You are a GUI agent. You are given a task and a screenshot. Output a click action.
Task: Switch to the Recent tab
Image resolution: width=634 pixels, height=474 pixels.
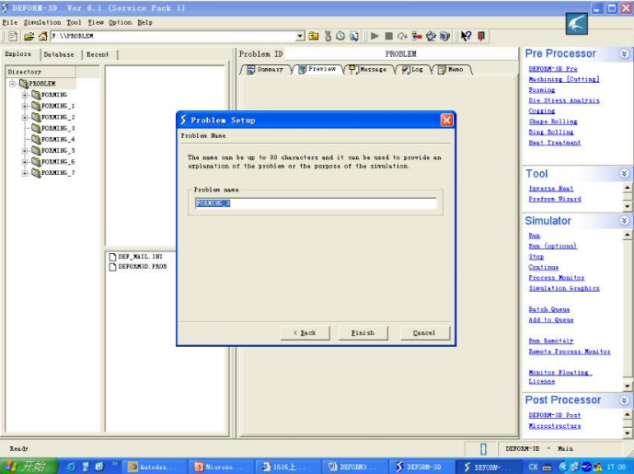(x=98, y=54)
